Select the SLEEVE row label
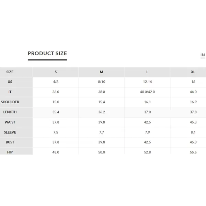Image resolution: width=206 pixels, height=206 pixels. (x=10, y=132)
